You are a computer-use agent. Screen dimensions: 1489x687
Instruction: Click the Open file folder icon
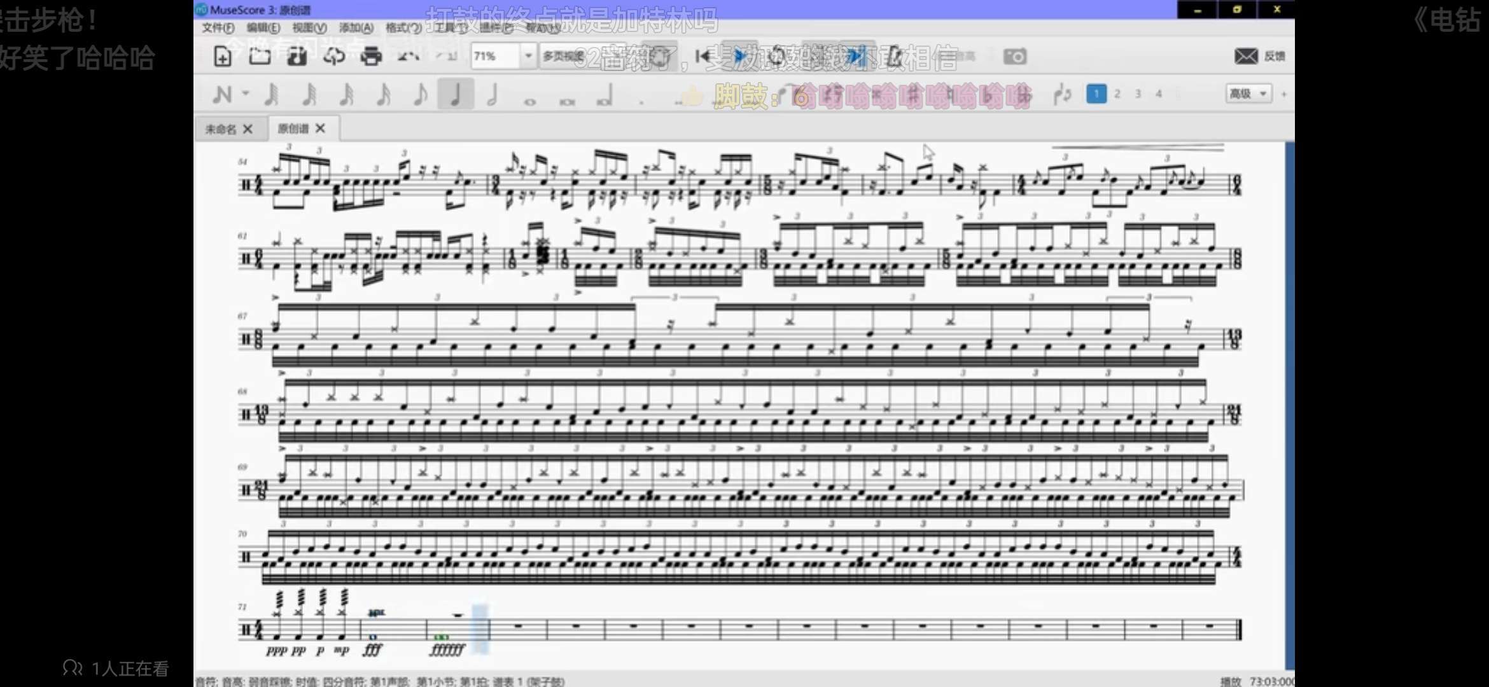pyautogui.click(x=259, y=57)
